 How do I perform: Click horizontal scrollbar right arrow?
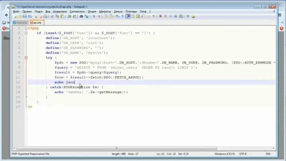274,148
